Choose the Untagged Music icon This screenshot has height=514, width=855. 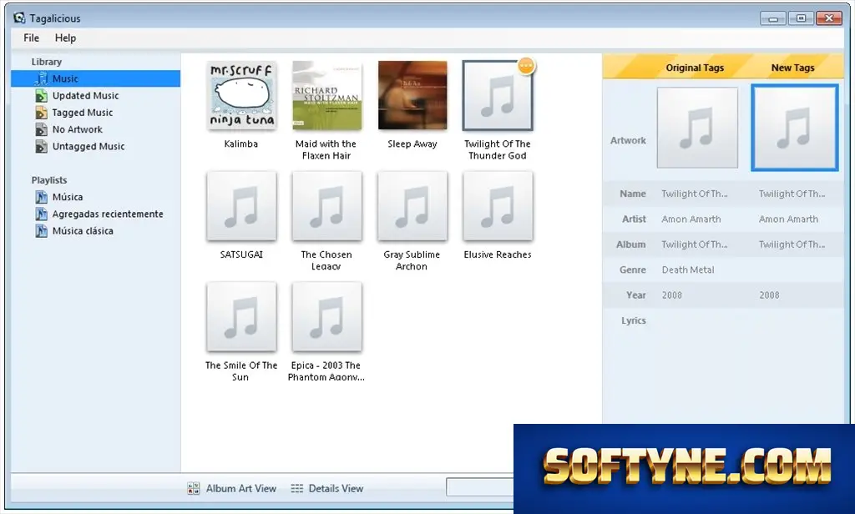point(42,146)
